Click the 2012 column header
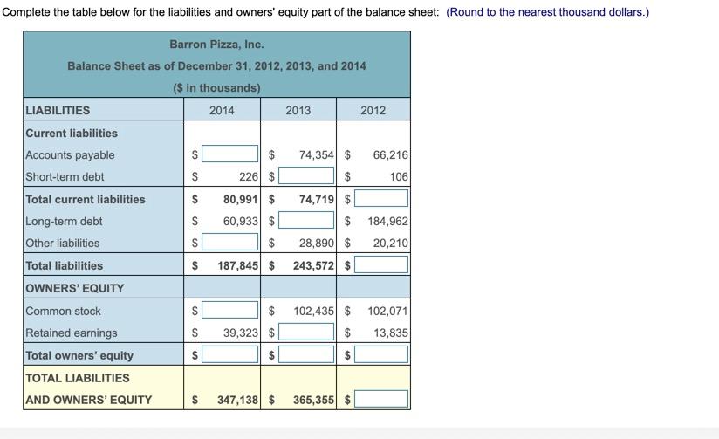 point(373,111)
